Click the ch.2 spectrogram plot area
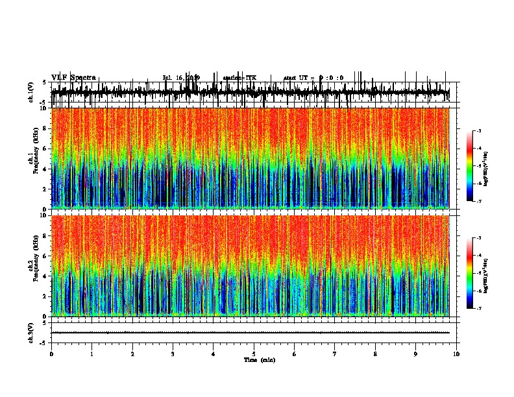 point(251,266)
